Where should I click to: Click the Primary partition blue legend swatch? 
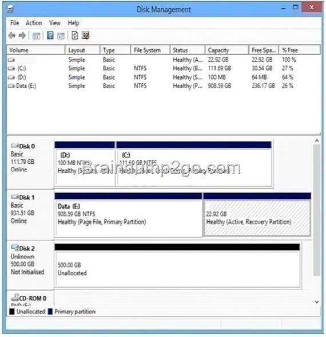click(50, 311)
